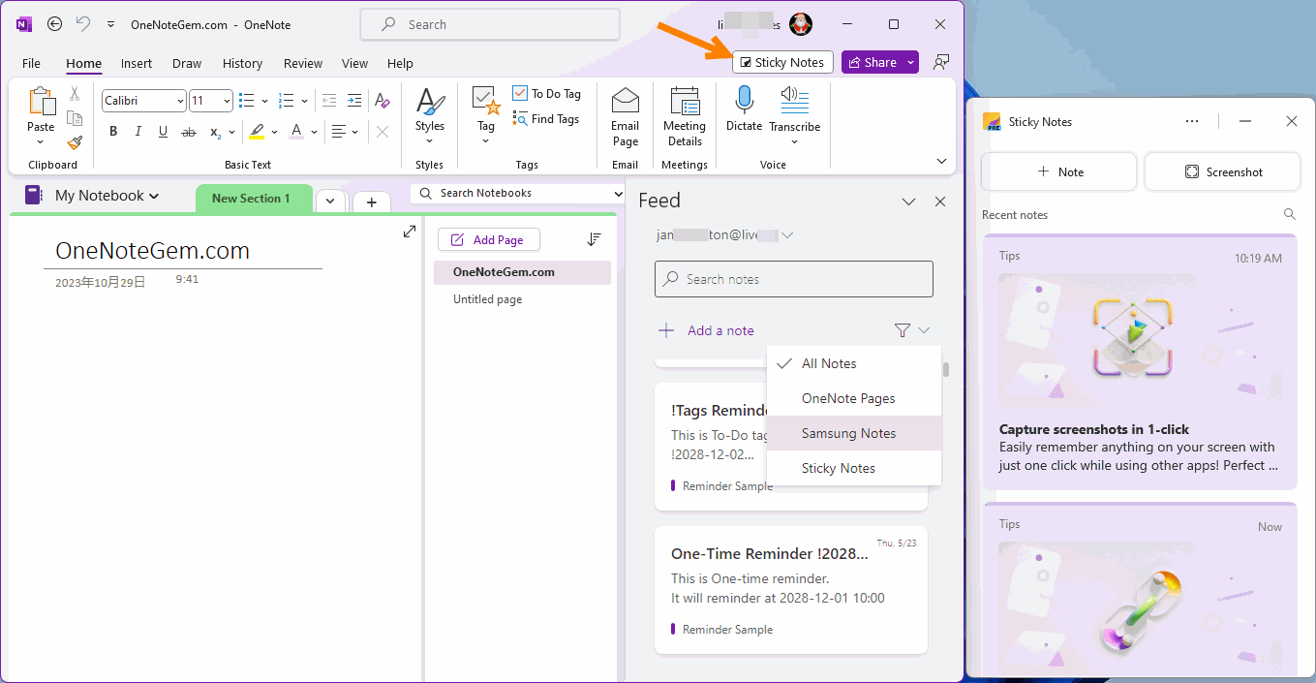Switch to the View tab
The height and width of the screenshot is (683, 1316).
(x=354, y=63)
